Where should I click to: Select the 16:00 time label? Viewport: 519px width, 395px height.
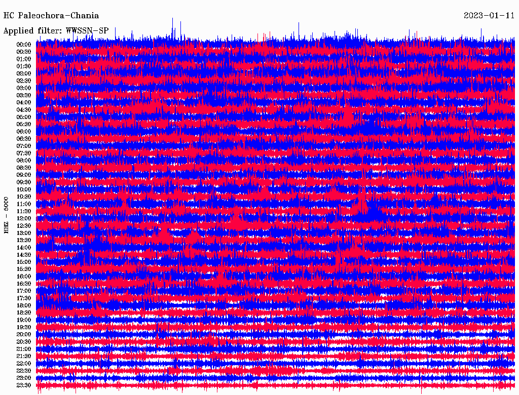[x=24, y=276]
